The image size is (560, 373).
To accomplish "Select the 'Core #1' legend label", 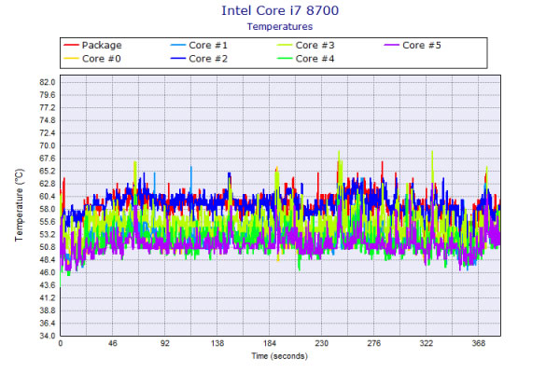I will click(208, 46).
